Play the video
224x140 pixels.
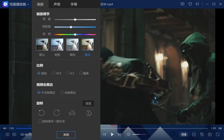112,134
